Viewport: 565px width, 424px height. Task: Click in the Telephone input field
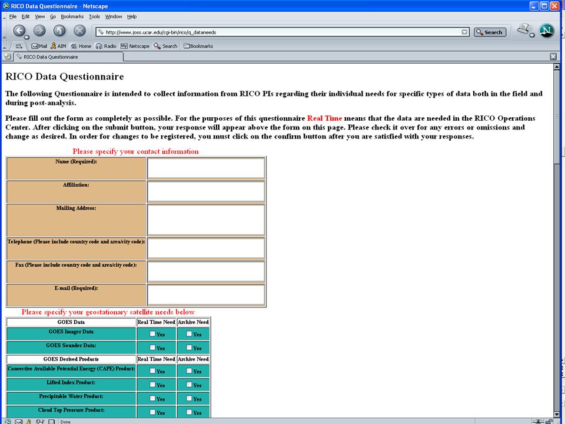pos(206,249)
